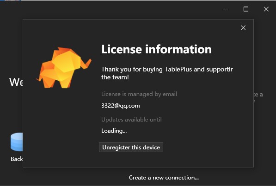The image size is (276, 186).
Task: Close the main TablePlus window
Action: pos(266,9)
